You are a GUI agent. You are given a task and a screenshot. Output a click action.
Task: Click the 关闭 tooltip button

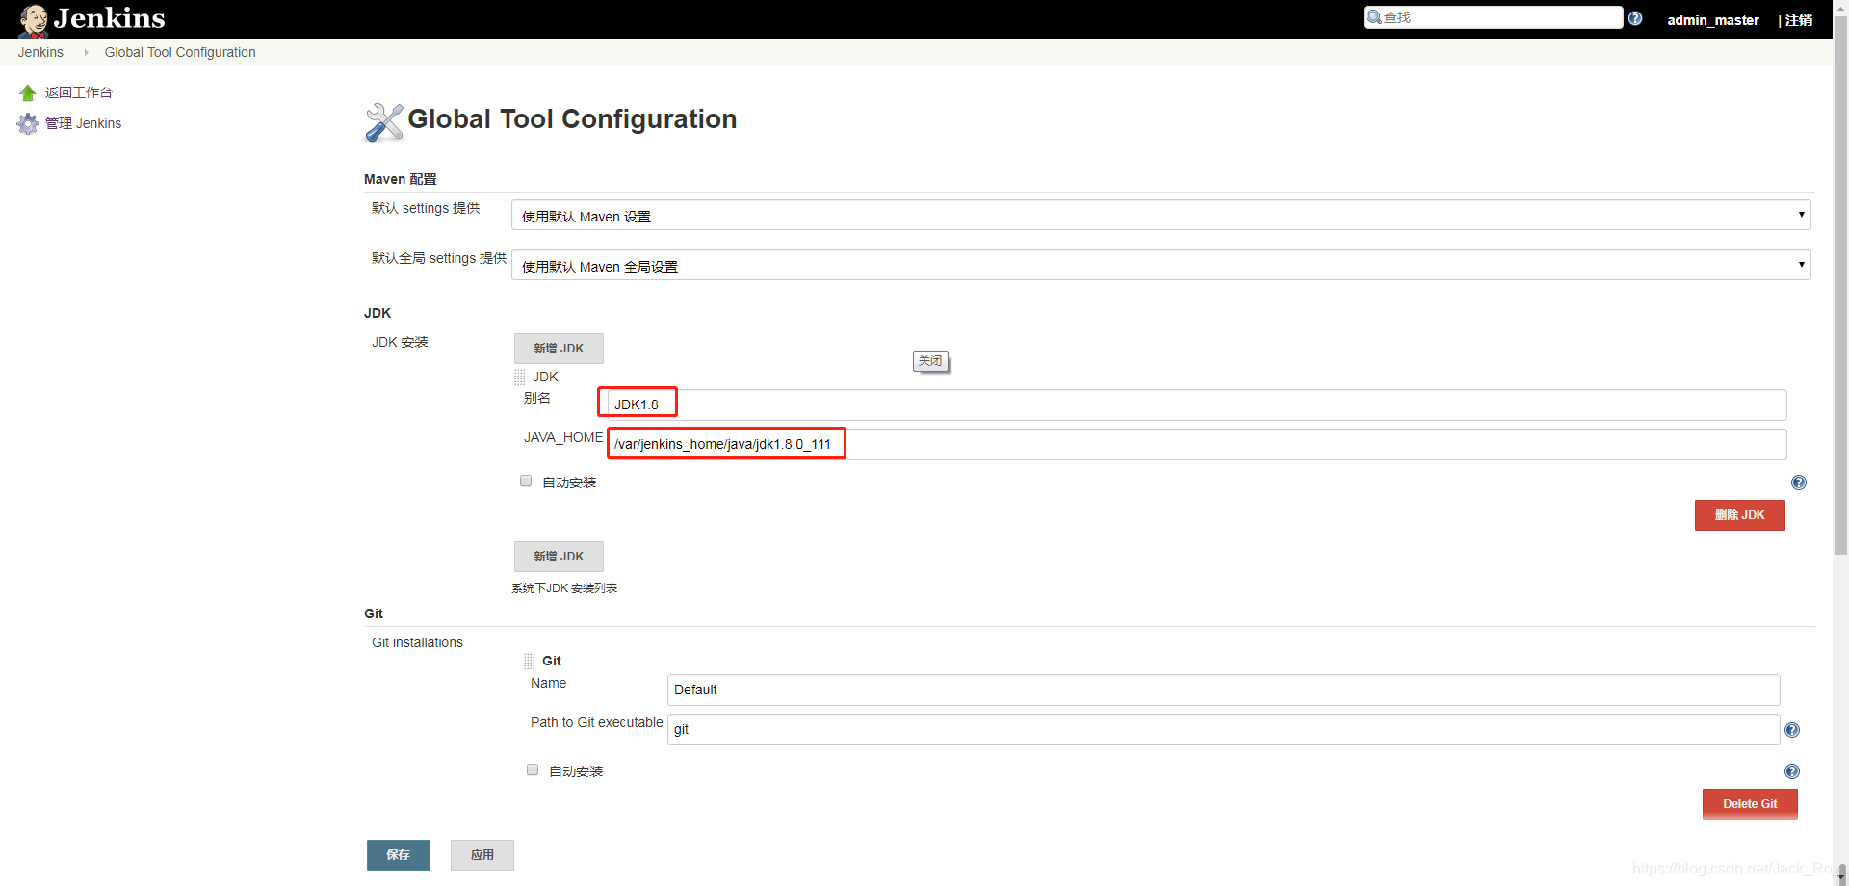point(930,361)
